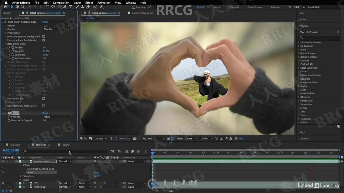This screenshot has height=193, width=344.
Task: Enable Invert Foreground/Background checkbox
Action: [44, 36]
